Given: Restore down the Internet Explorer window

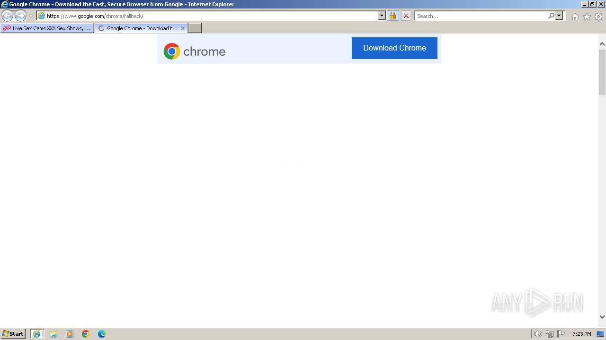Looking at the screenshot, I should 592,4.
